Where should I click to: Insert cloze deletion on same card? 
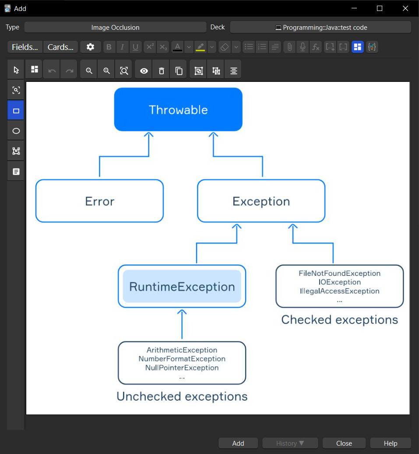343,47
